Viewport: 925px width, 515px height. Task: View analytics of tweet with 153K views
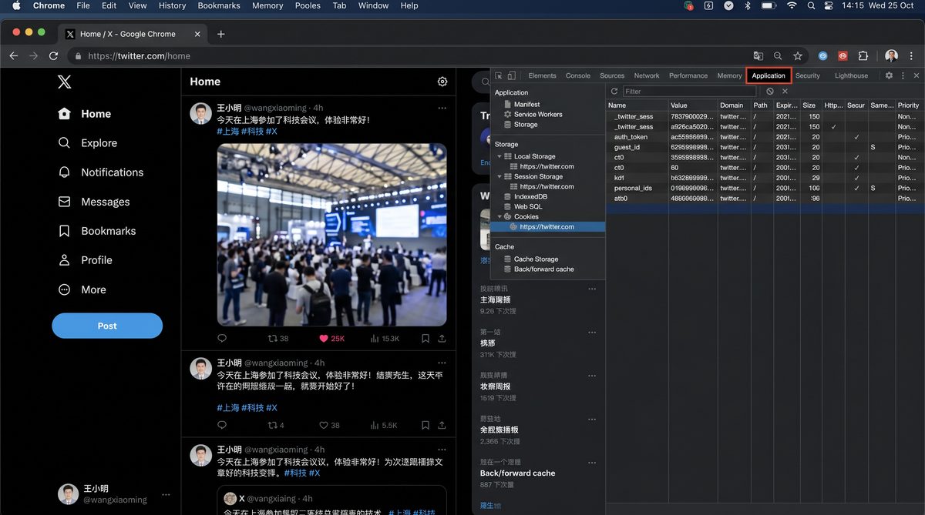pos(385,338)
